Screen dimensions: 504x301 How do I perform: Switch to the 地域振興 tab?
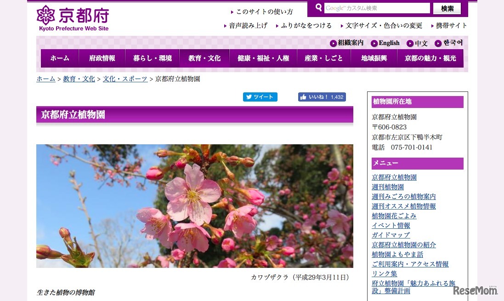(x=374, y=58)
